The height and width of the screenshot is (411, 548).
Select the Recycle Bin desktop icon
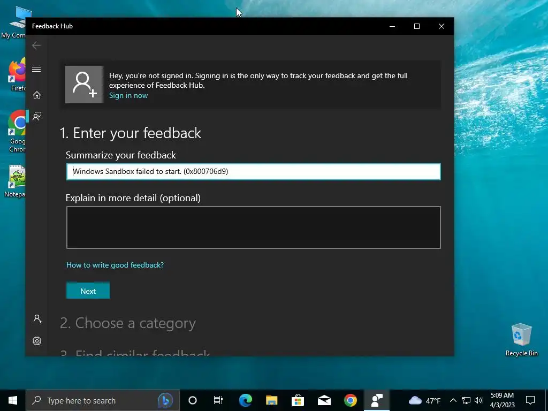tap(521, 340)
